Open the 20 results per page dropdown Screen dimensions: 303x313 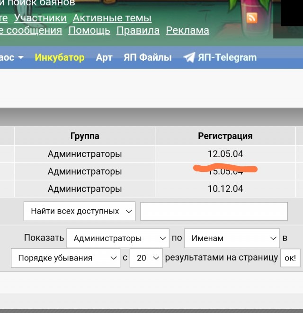tap(146, 258)
